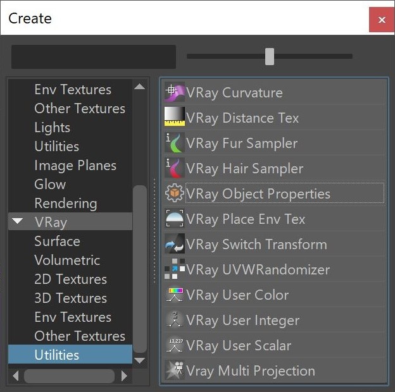Select the VRay Hair Sampler icon

174,168
